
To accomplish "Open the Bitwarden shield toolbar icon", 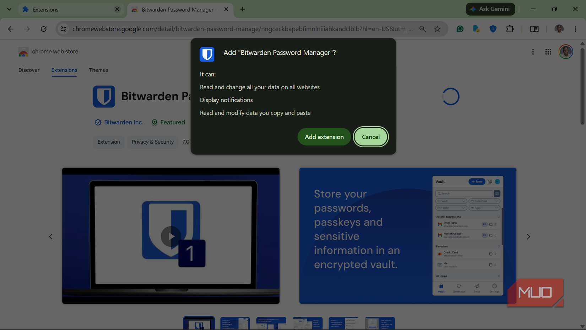I will coord(493,29).
